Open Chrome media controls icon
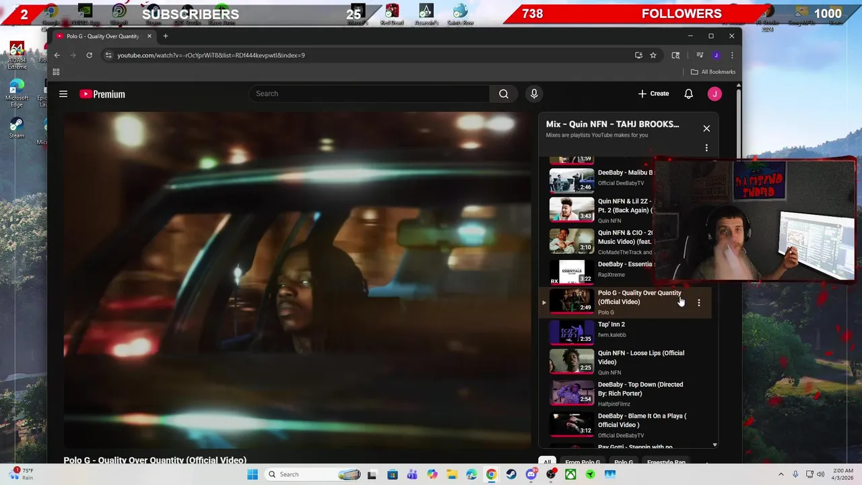Viewport: 862px width, 485px height. 700,55
